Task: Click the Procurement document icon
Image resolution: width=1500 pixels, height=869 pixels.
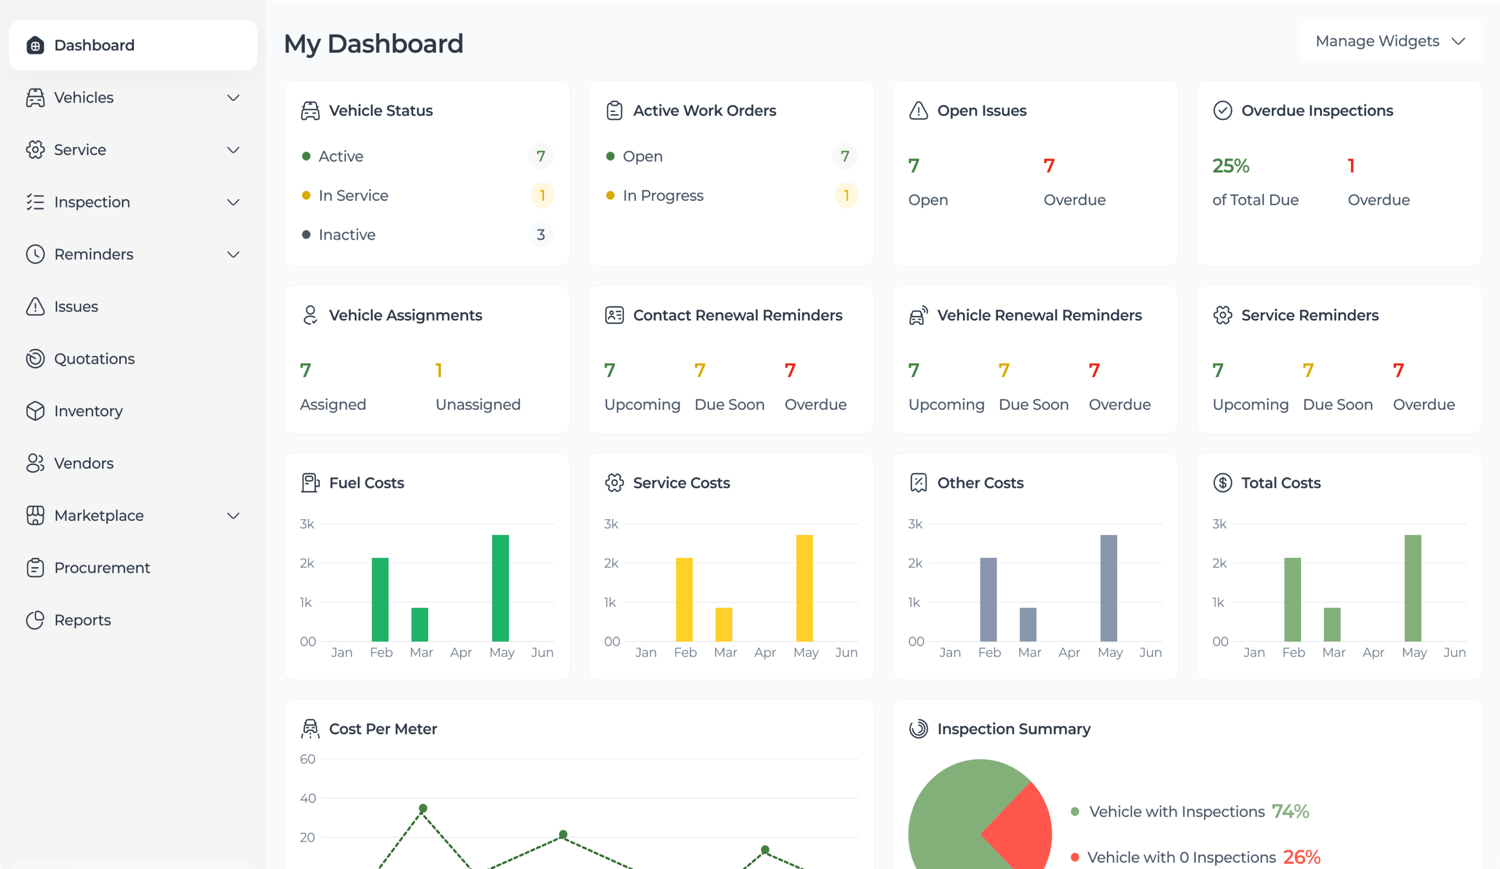Action: [x=35, y=567]
